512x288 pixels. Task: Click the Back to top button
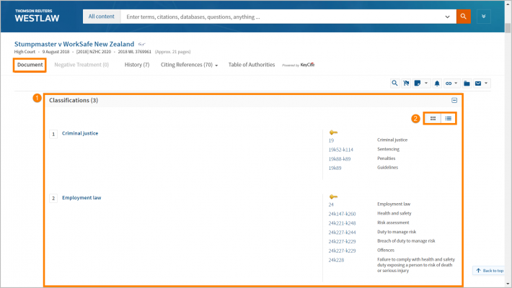pos(489,271)
